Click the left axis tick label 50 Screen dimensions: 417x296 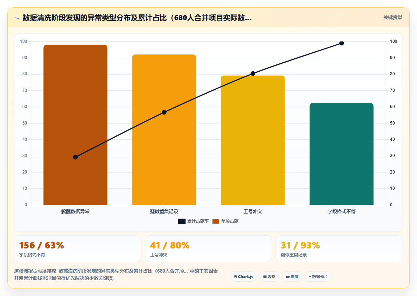click(25, 123)
